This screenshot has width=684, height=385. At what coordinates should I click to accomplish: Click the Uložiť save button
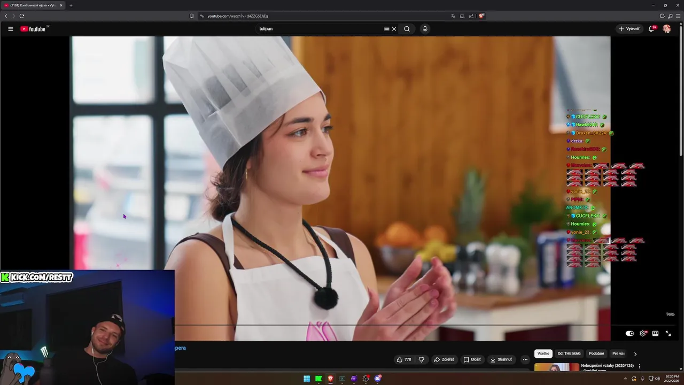click(472, 359)
